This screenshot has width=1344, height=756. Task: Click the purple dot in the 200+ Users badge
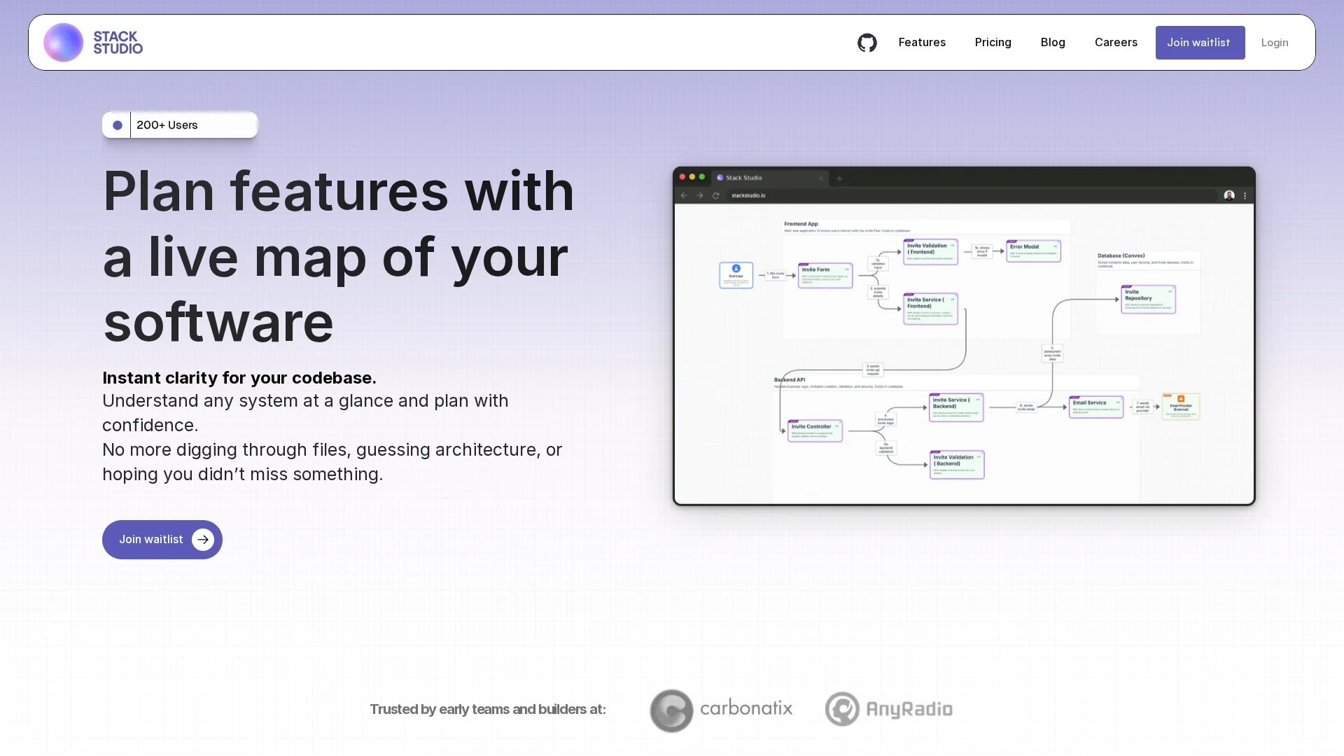click(118, 125)
